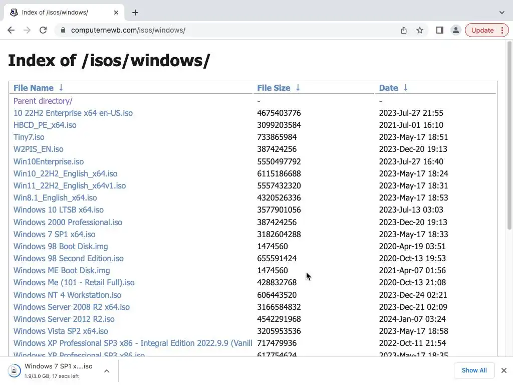This screenshot has height=385, width=513.
Task: Download Windows NT 4 Workstation.iso
Action: point(67,295)
